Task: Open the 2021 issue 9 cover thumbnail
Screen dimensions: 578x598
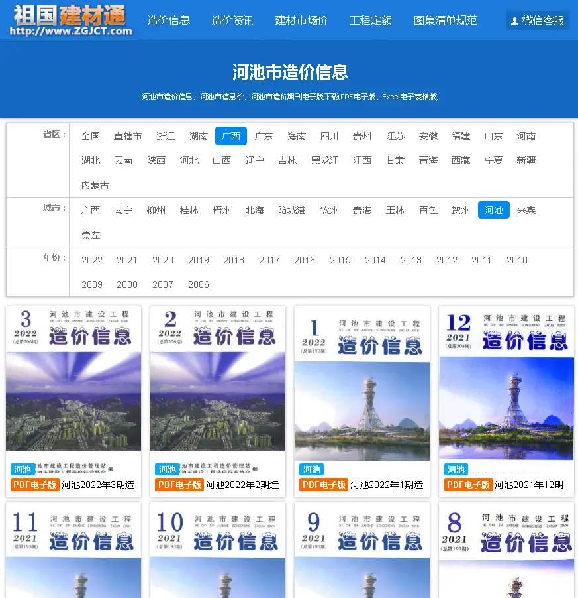Action: pos(362,550)
